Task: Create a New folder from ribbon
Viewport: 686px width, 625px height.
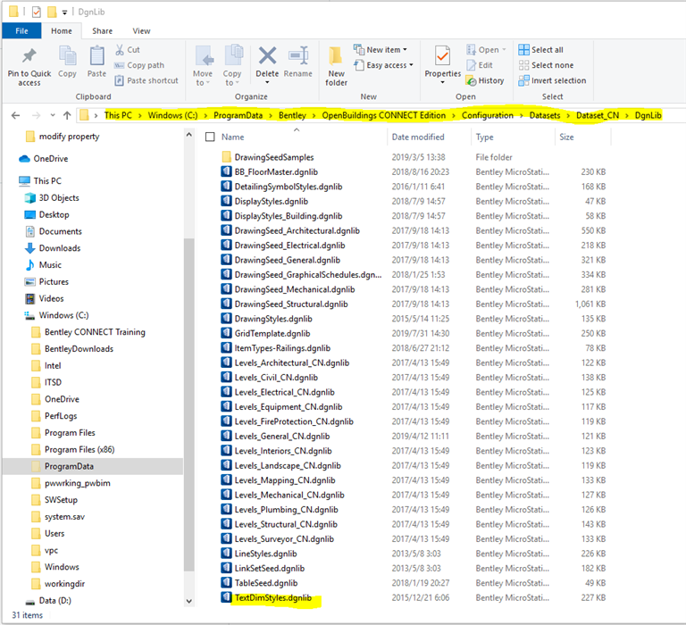Action: pyautogui.click(x=336, y=65)
